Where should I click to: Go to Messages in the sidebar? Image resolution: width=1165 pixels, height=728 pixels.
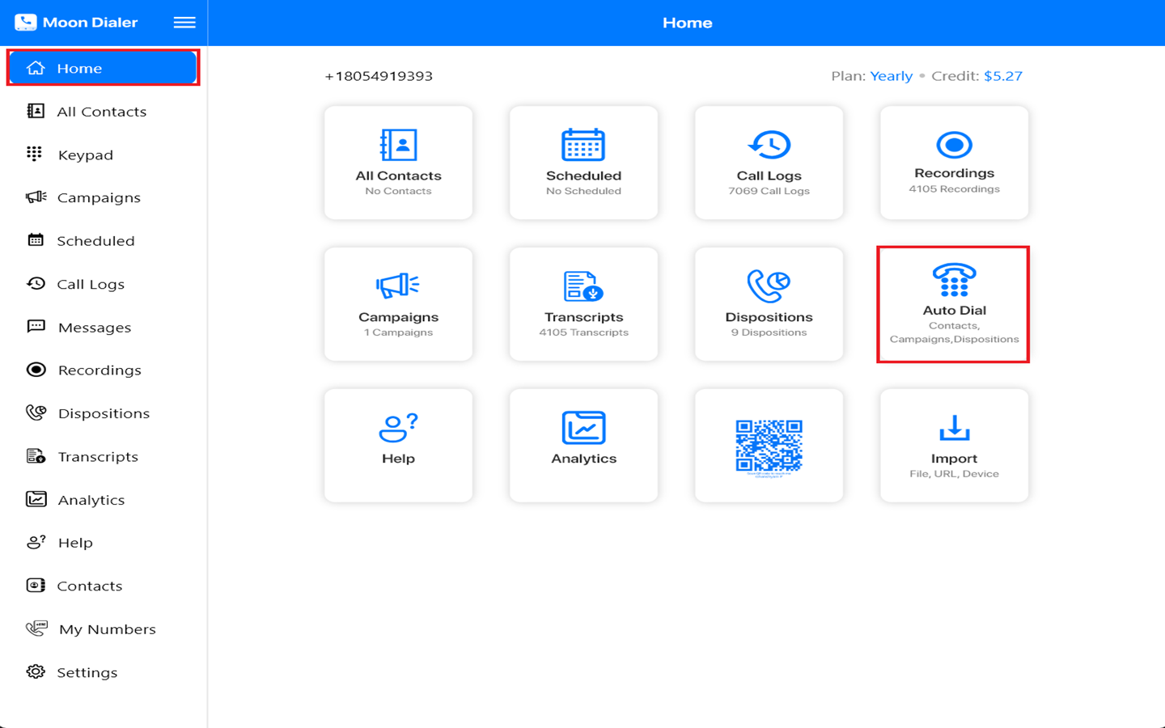[x=94, y=328]
